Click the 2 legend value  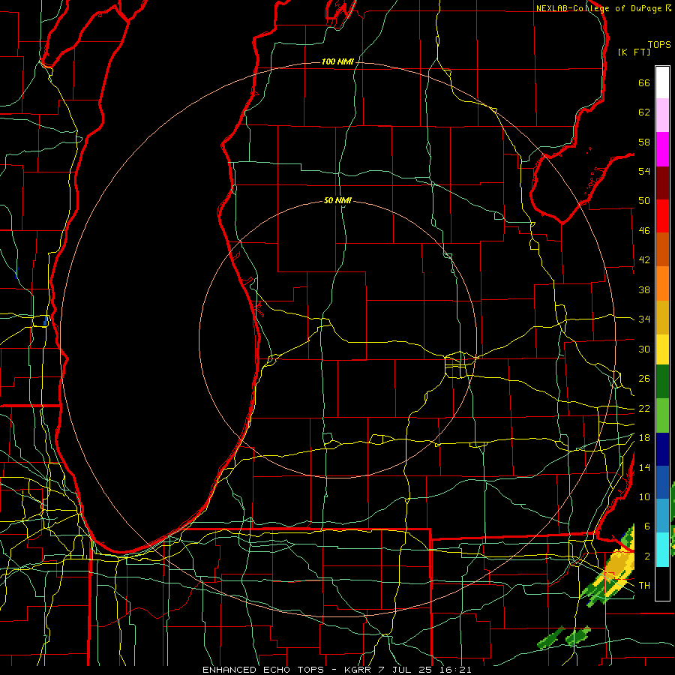pos(646,556)
